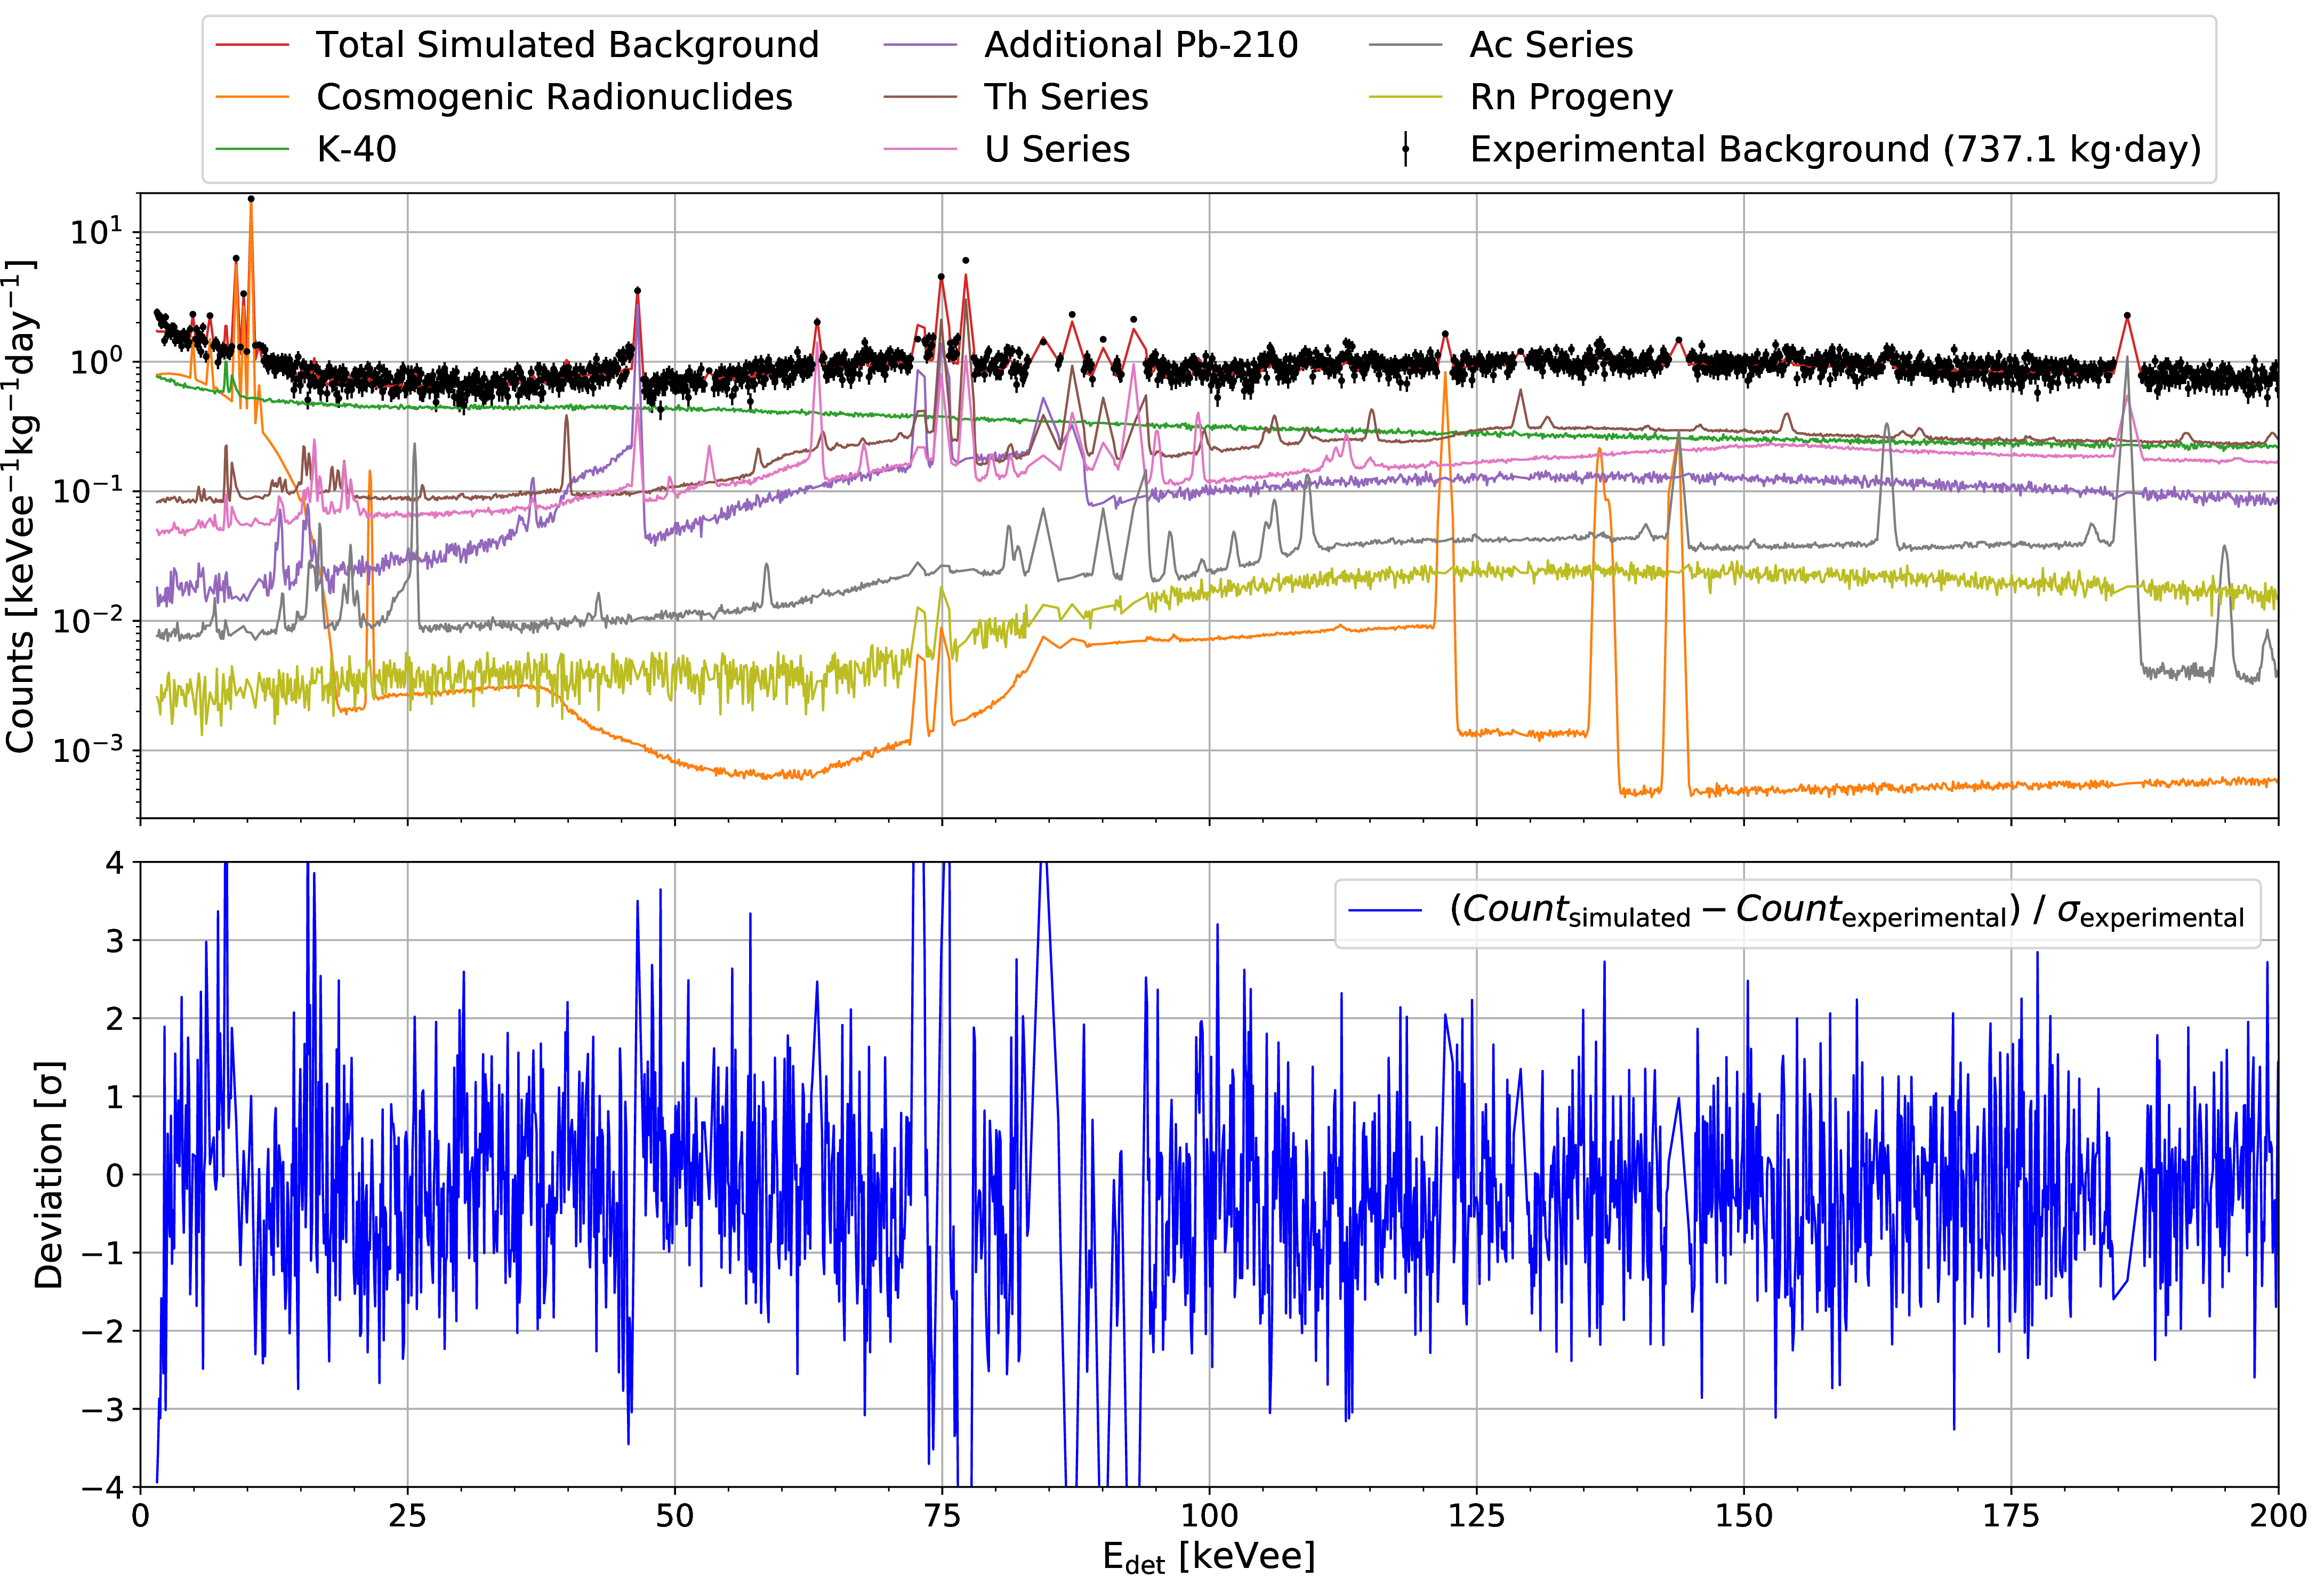2324x1593 pixels.
Task: Click the Deviation [σ] y-axis label
Action: pos(48,1175)
